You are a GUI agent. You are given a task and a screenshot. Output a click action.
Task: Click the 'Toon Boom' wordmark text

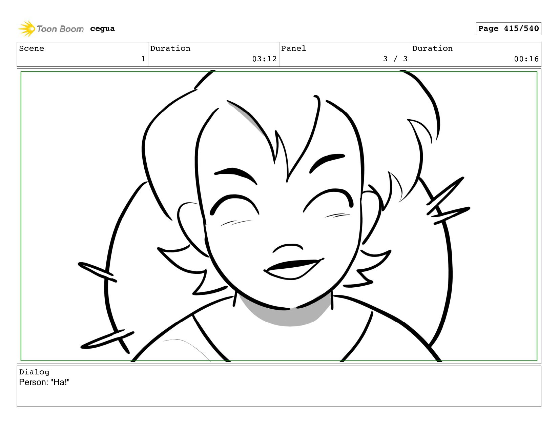[60, 29]
